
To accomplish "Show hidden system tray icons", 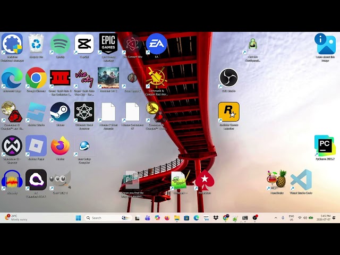I will (x=276, y=218).
